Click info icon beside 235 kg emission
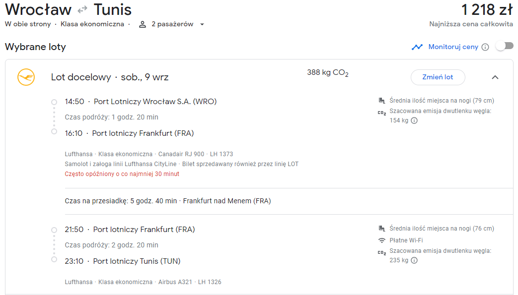 (x=414, y=260)
